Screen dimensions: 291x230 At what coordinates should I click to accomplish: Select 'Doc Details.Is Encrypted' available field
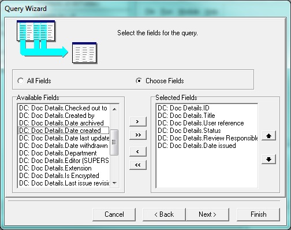[64, 176]
